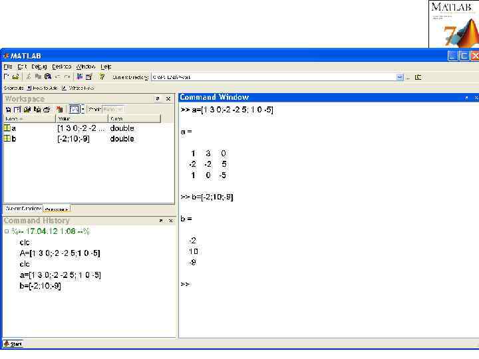Browse for folder with the ellipsis button
The width and height of the screenshot is (479, 359).
[x=408, y=78]
